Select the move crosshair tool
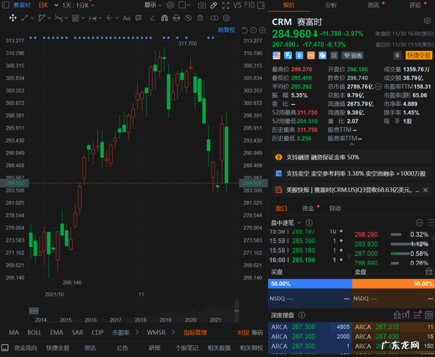Screen dimensions: 435x357 tap(12, 18)
